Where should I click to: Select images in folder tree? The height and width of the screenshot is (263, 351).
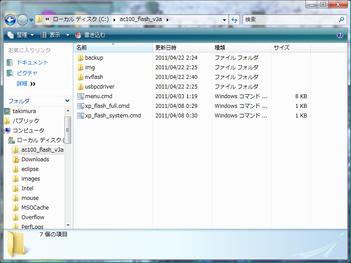coord(31,179)
